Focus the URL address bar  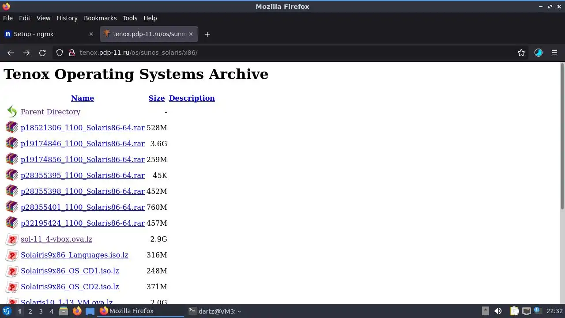click(x=291, y=53)
